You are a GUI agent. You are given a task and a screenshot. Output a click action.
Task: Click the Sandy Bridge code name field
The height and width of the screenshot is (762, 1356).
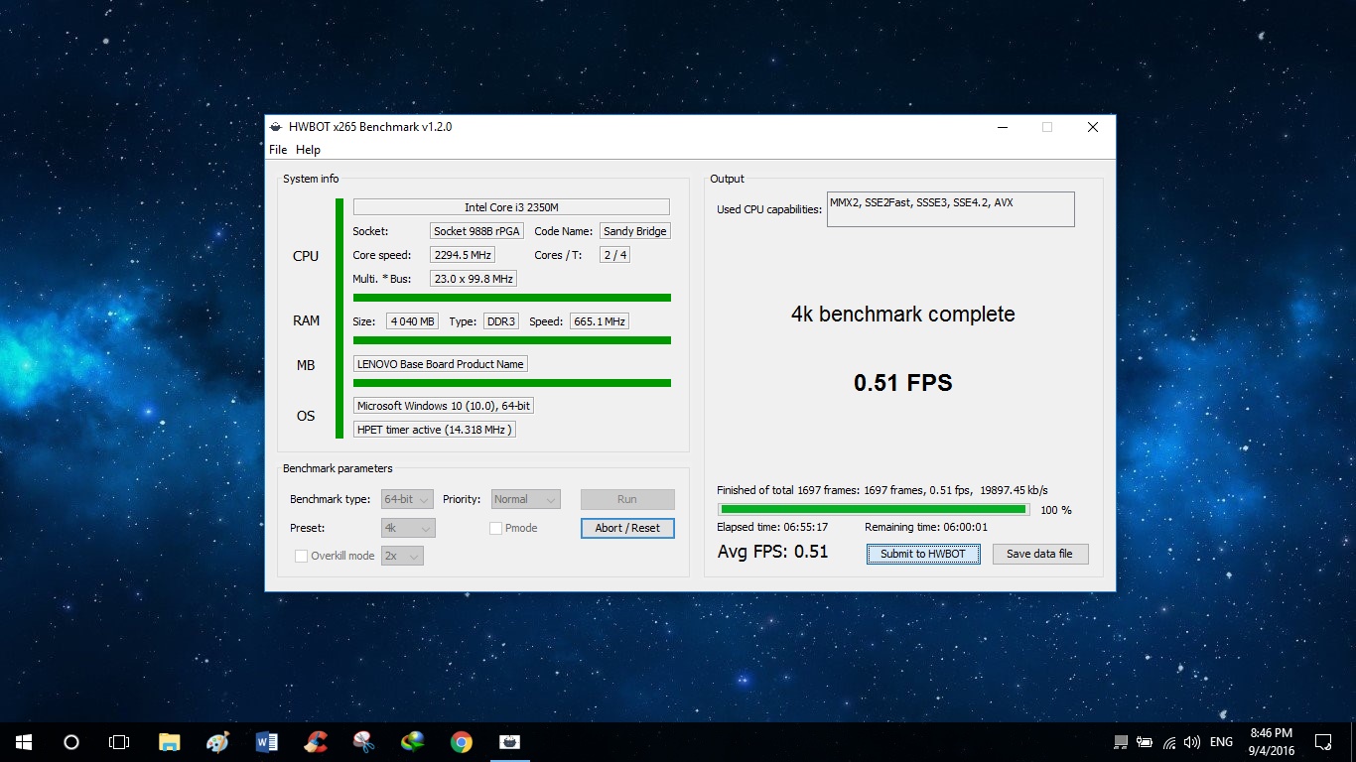pos(635,231)
